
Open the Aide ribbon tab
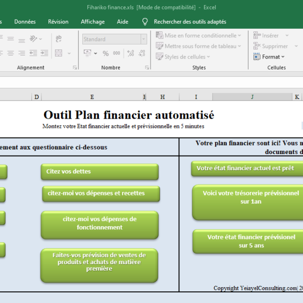pos(123,22)
